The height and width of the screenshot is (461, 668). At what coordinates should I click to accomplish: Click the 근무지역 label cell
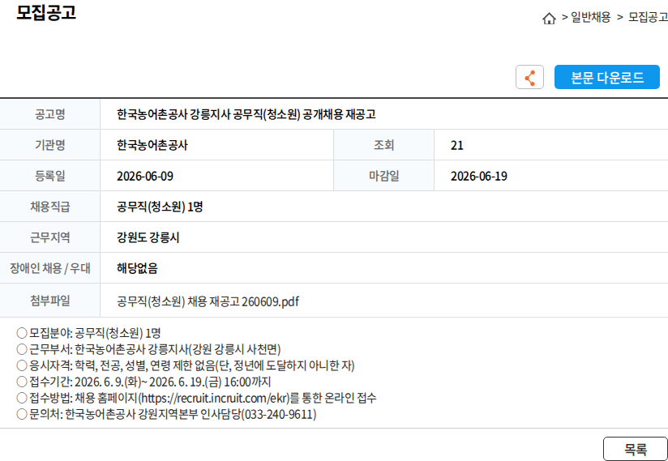point(49,237)
